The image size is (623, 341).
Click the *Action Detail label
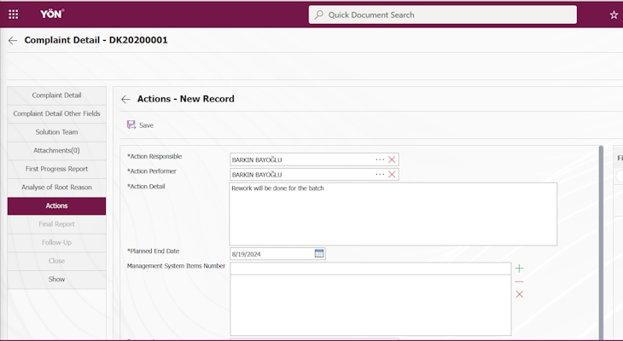click(146, 187)
